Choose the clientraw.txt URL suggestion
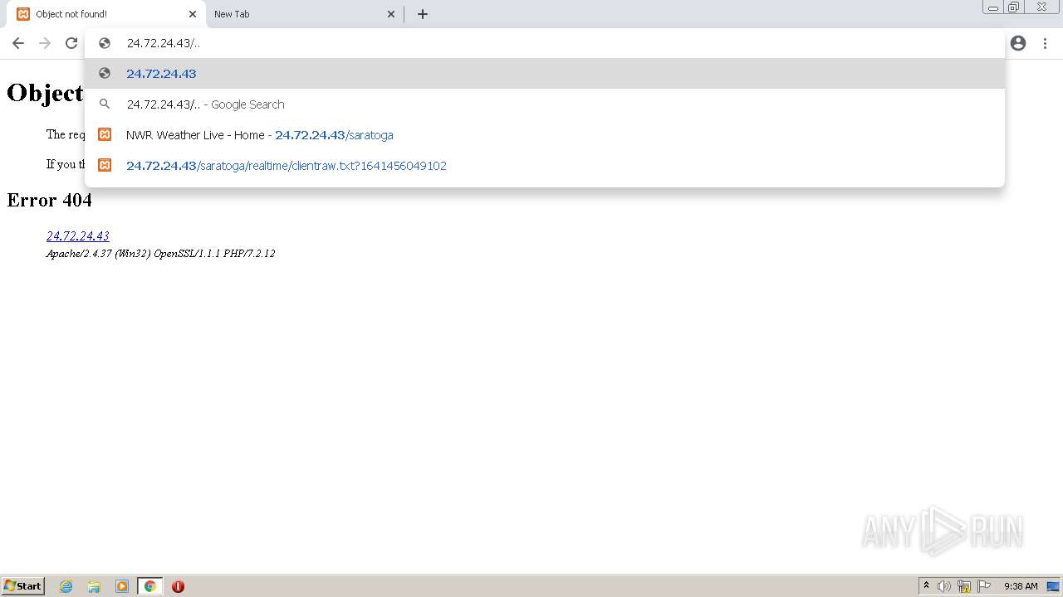 click(x=545, y=166)
